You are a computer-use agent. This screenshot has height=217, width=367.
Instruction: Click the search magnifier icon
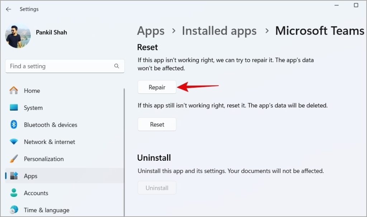pos(116,66)
